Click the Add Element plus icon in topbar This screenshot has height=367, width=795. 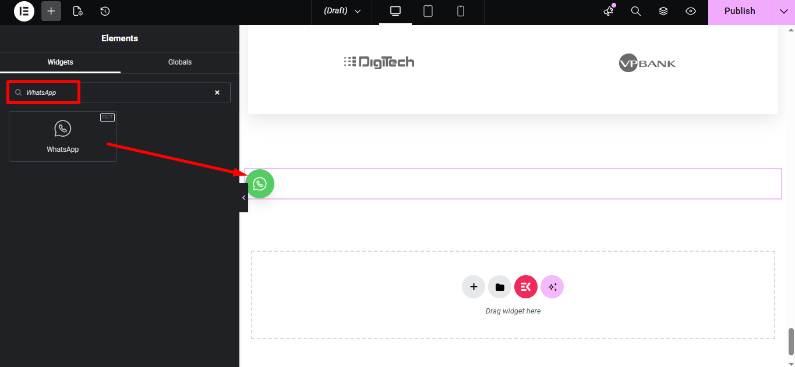click(x=51, y=11)
